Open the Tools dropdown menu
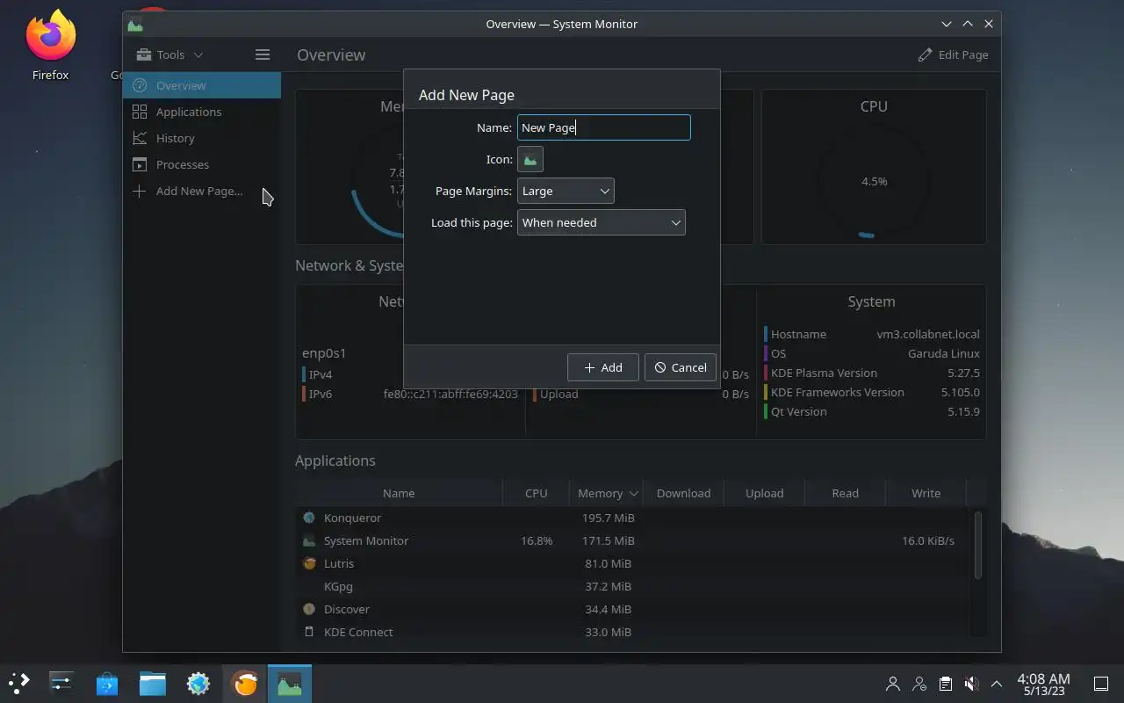The width and height of the screenshot is (1124, 703). [x=169, y=54]
